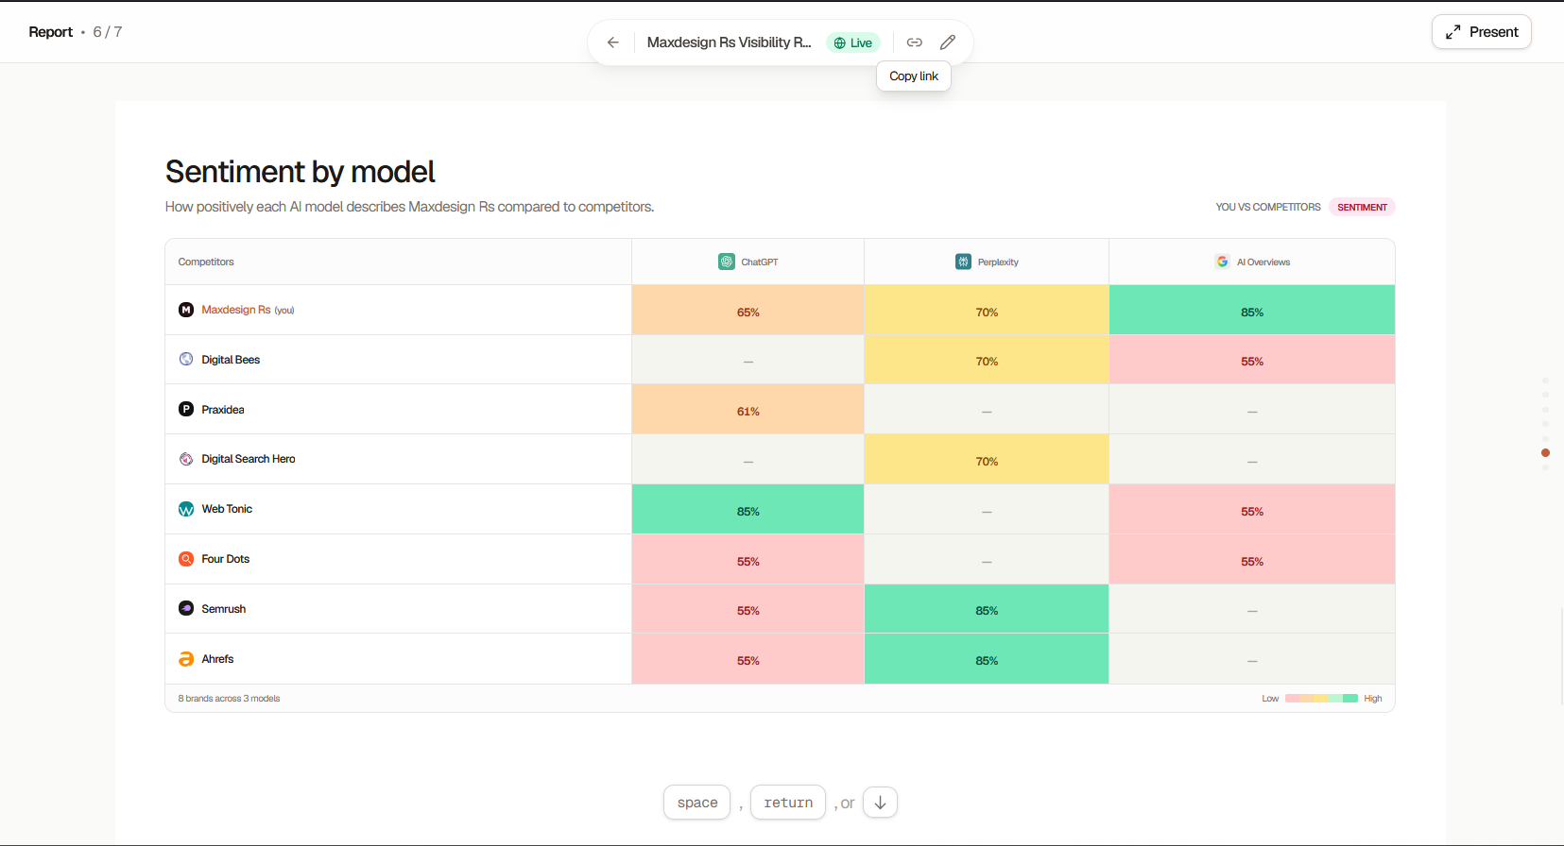
Task: Click the Ahrefs row name
Action: click(x=217, y=659)
